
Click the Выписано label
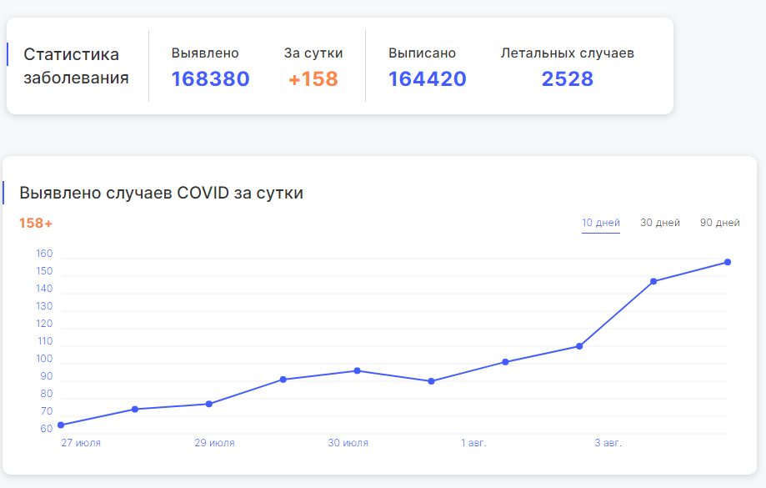[x=422, y=53]
